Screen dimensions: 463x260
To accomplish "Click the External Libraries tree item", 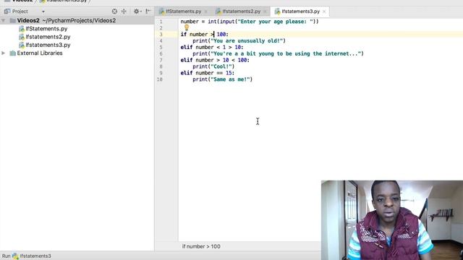I will [x=40, y=53].
